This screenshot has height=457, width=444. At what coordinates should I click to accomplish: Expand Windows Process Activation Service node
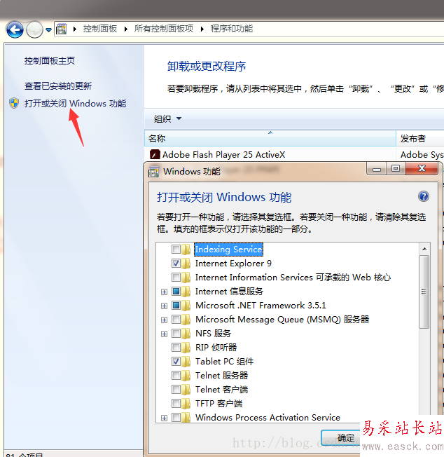[x=164, y=418]
